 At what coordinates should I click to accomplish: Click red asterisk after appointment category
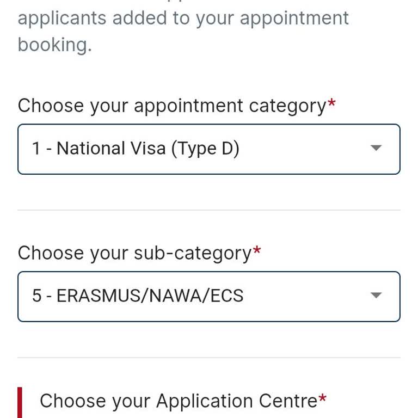click(331, 103)
